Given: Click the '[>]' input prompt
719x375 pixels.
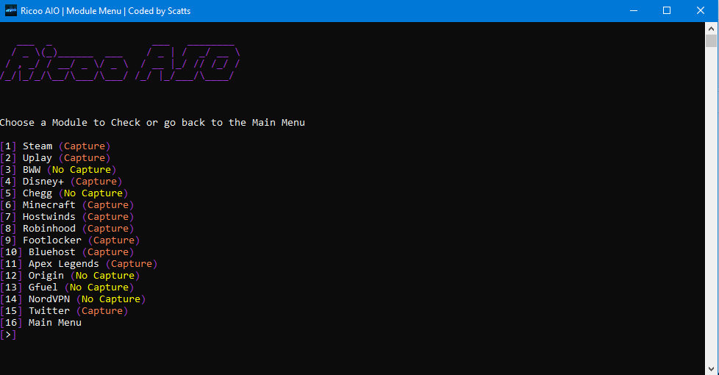Looking at the screenshot, I should pyautogui.click(x=8, y=335).
